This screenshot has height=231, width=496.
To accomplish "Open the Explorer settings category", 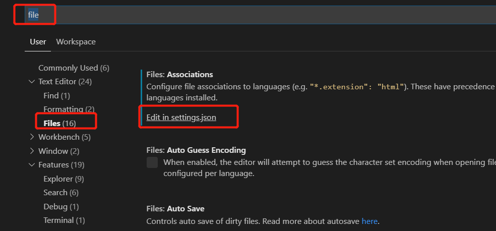I will (x=64, y=179).
